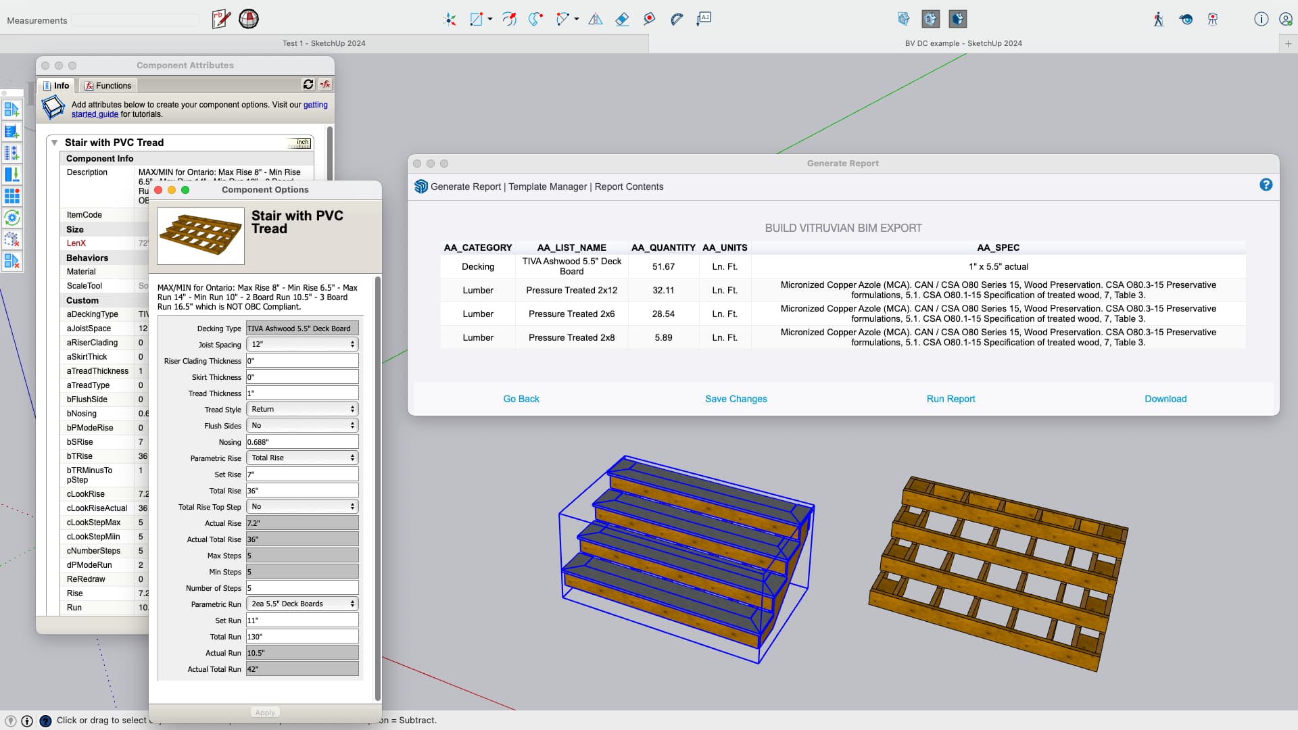The image size is (1298, 730).
Task: Click first left-toolbar icon with green plus
Action: click(12, 109)
